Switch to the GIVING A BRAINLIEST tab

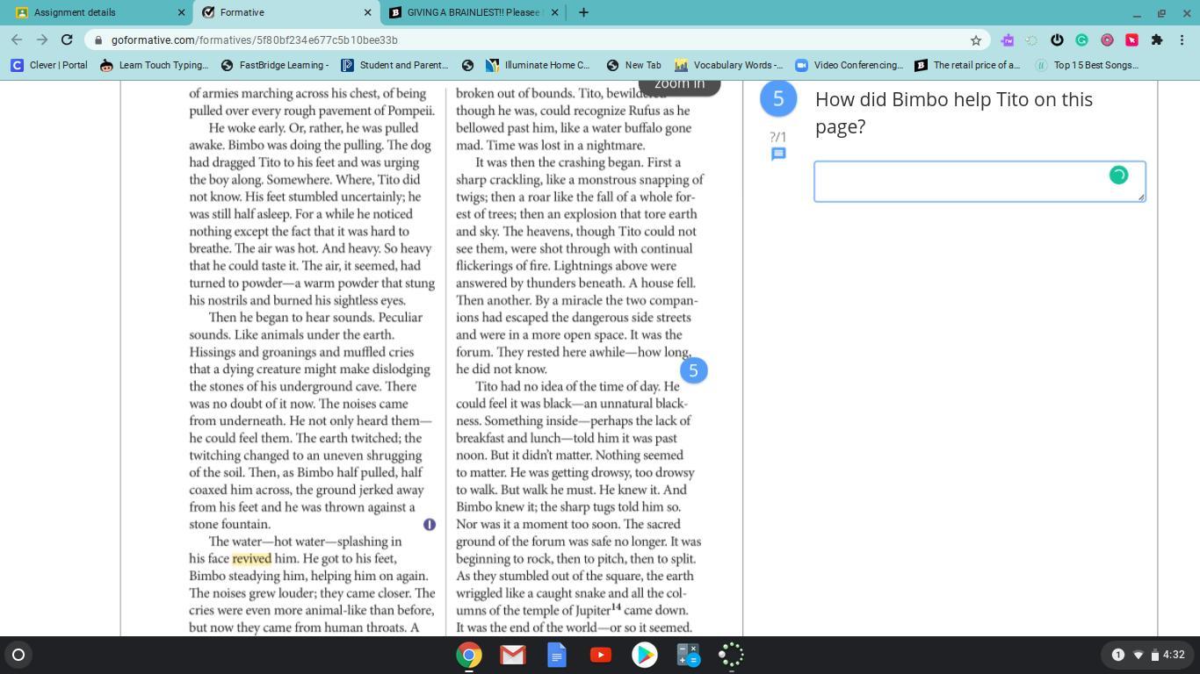pyautogui.click(x=473, y=12)
